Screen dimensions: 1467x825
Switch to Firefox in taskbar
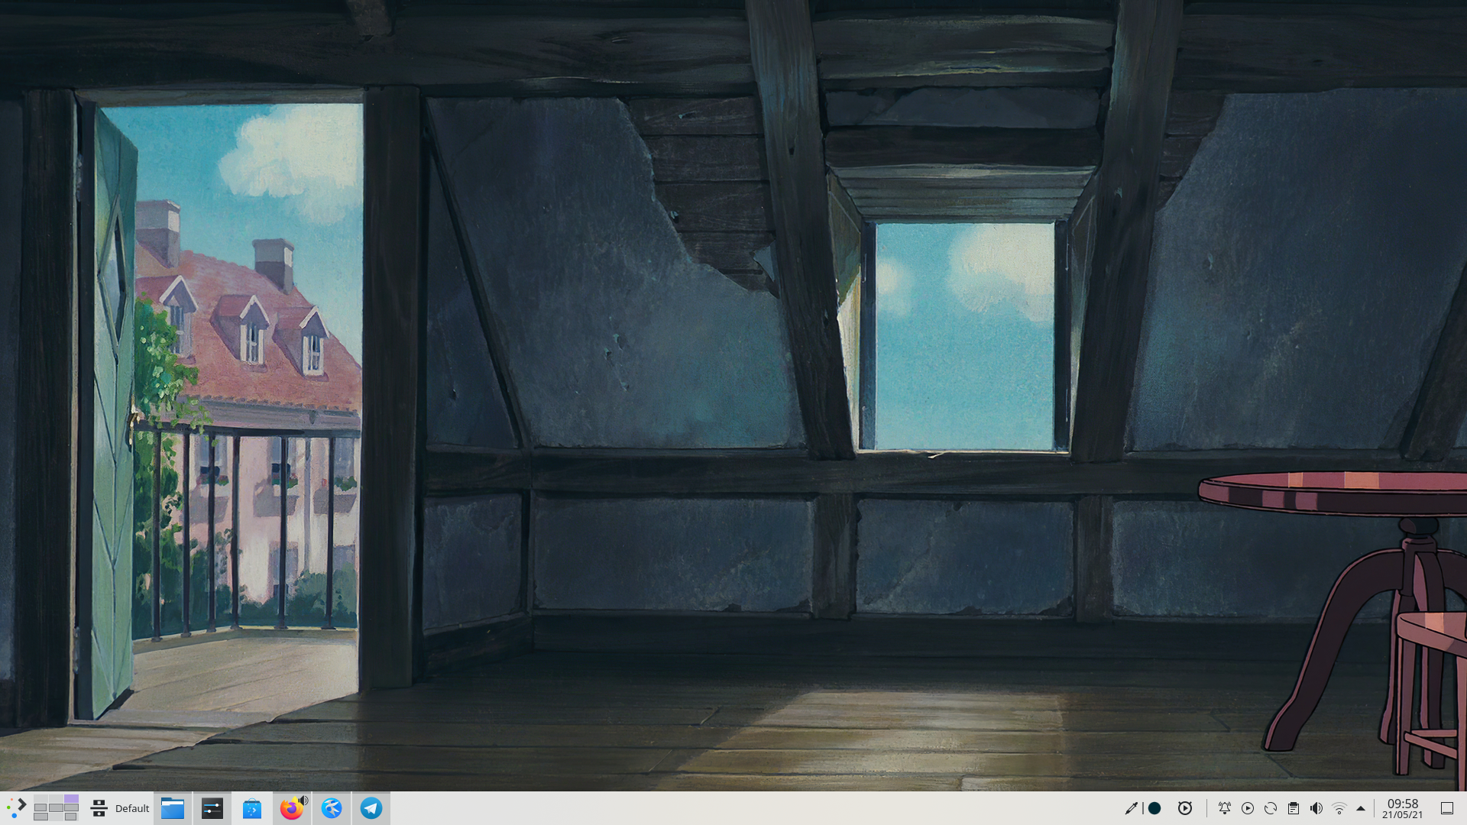290,809
